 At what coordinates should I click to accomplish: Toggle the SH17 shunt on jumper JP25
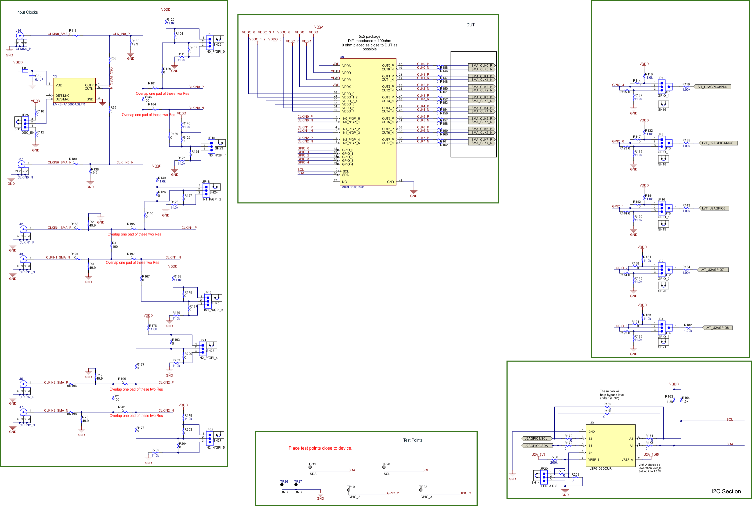pos(18,122)
